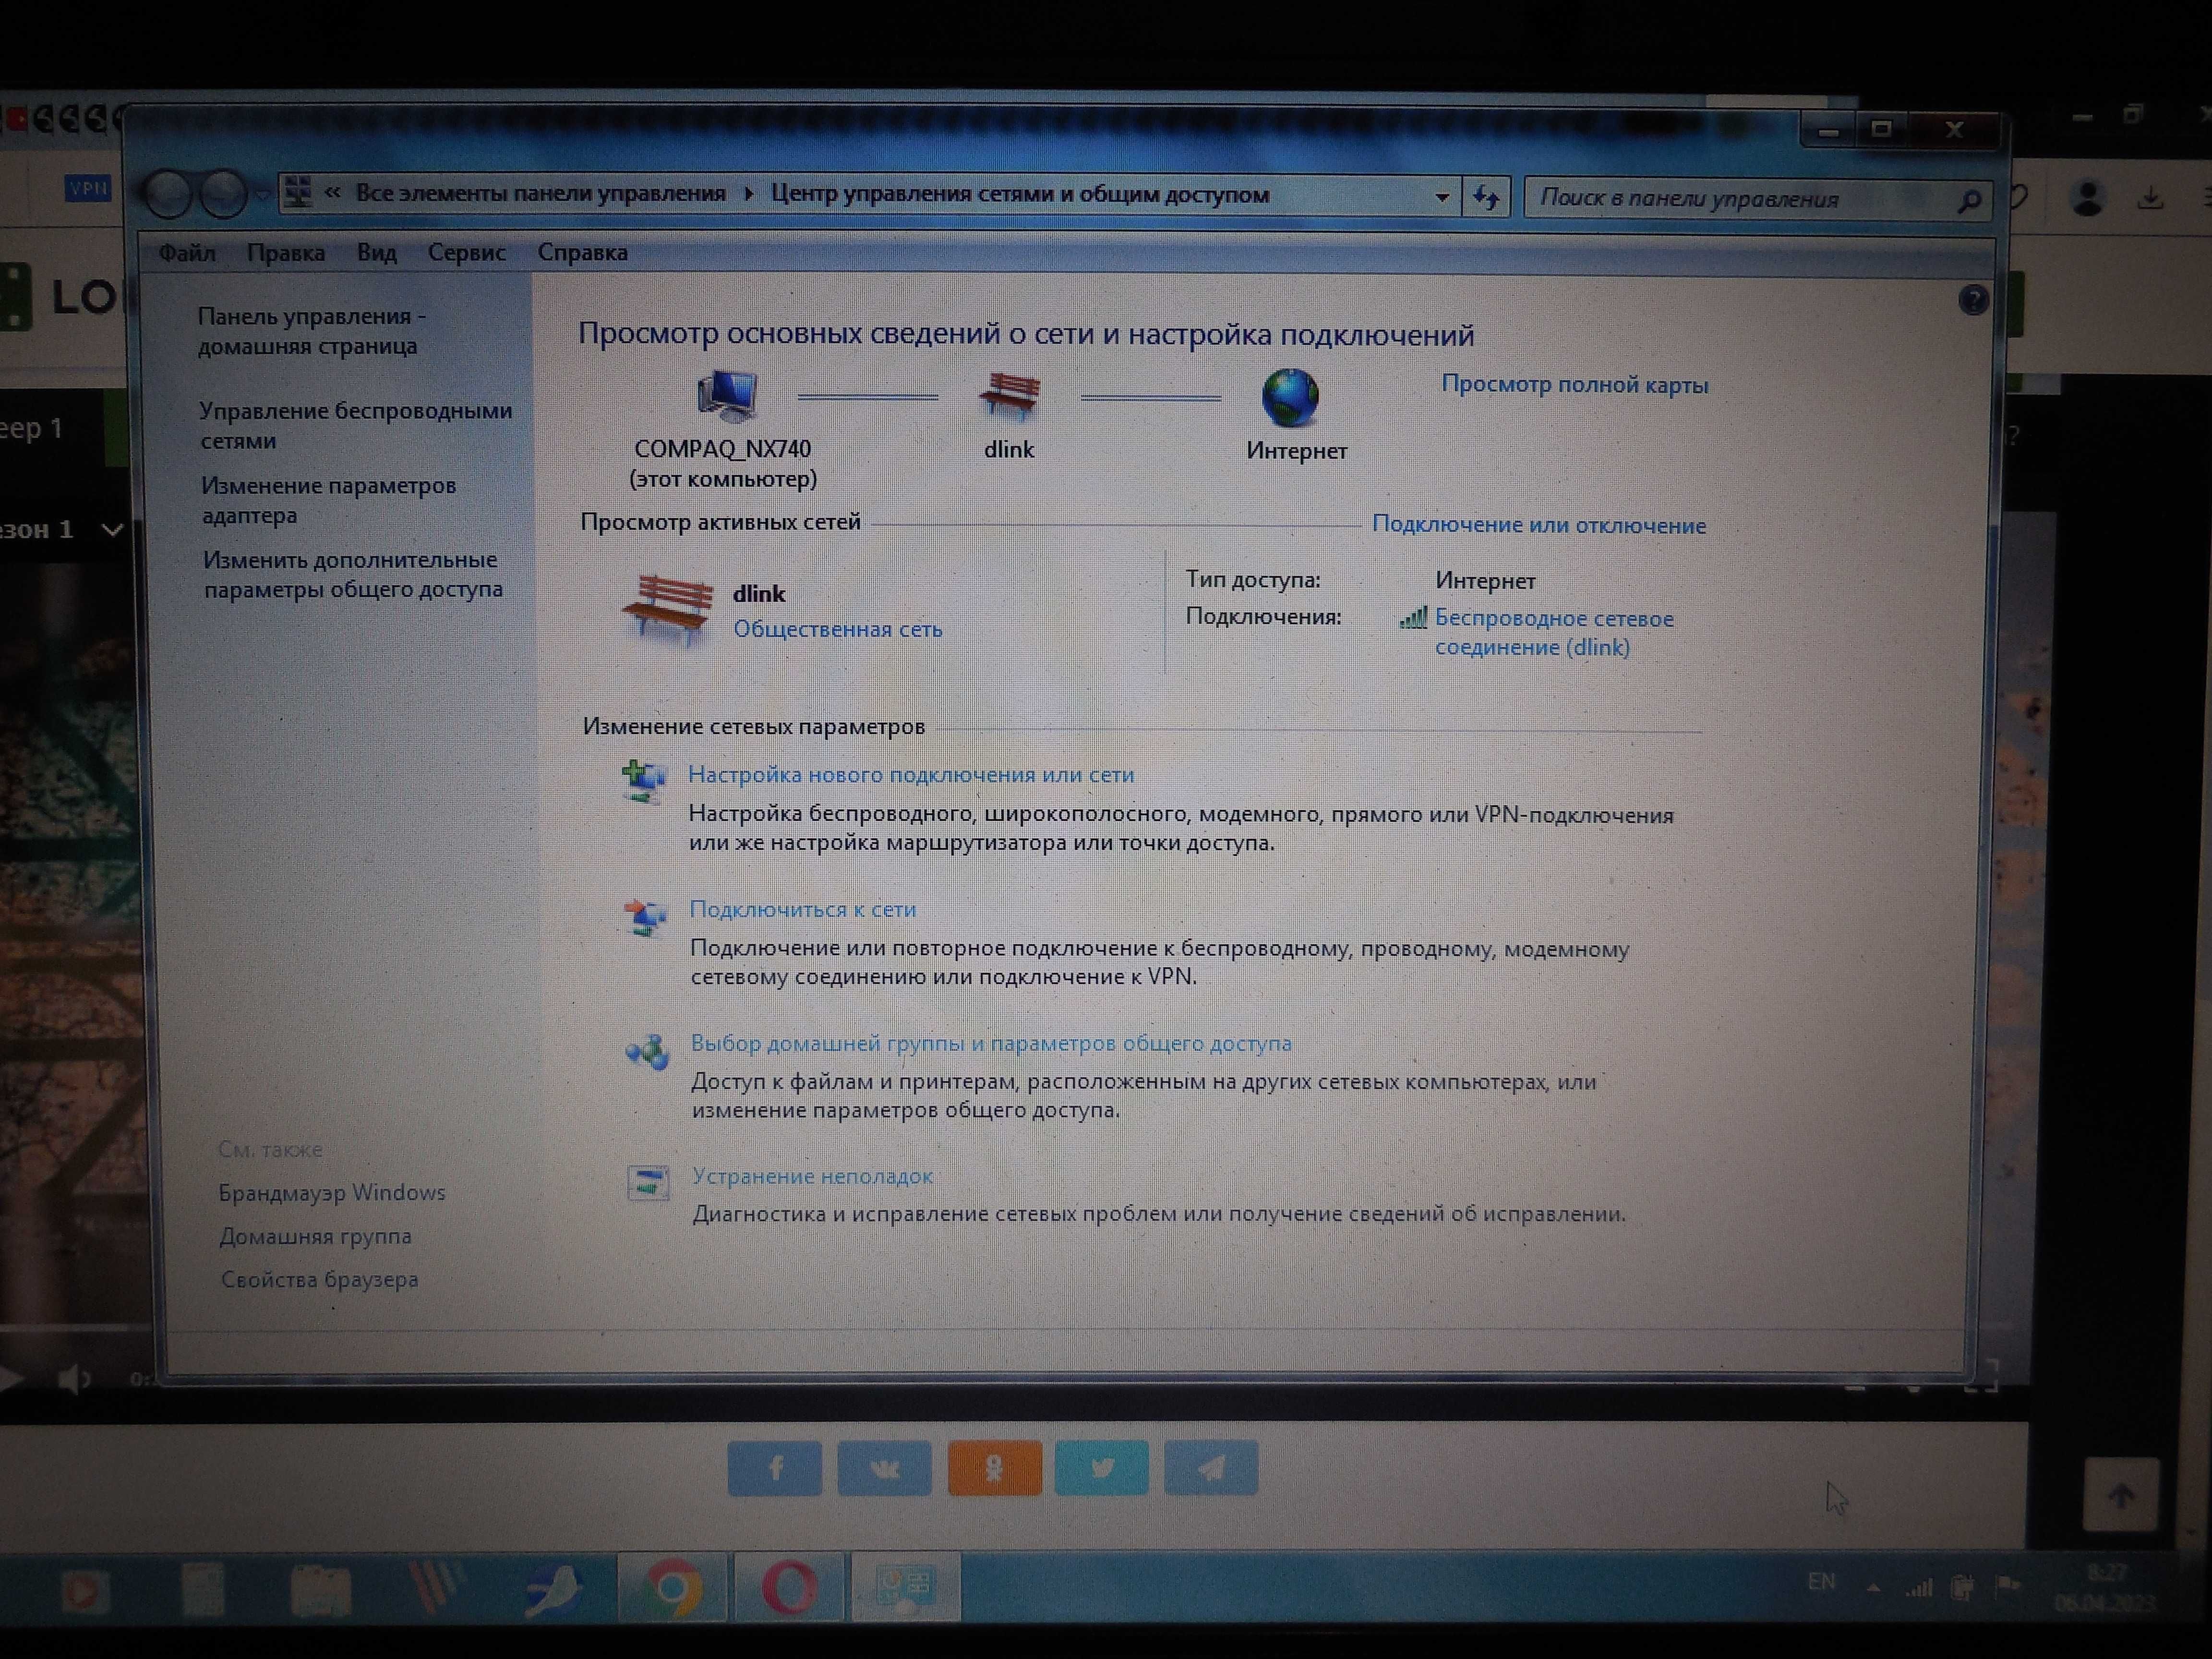Click Подключиться к сети link

pyautogui.click(x=803, y=909)
